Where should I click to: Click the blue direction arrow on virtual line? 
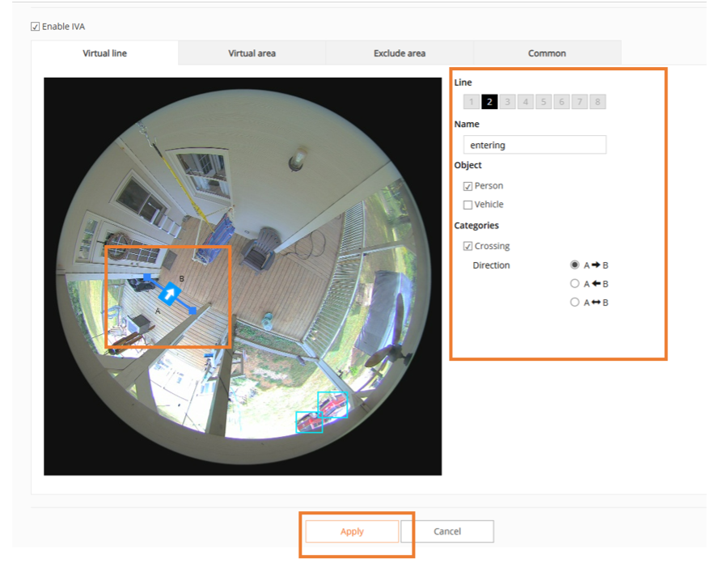(x=170, y=293)
